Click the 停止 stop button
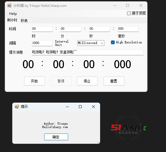This screenshot has width=166, height=152. (x=87, y=81)
